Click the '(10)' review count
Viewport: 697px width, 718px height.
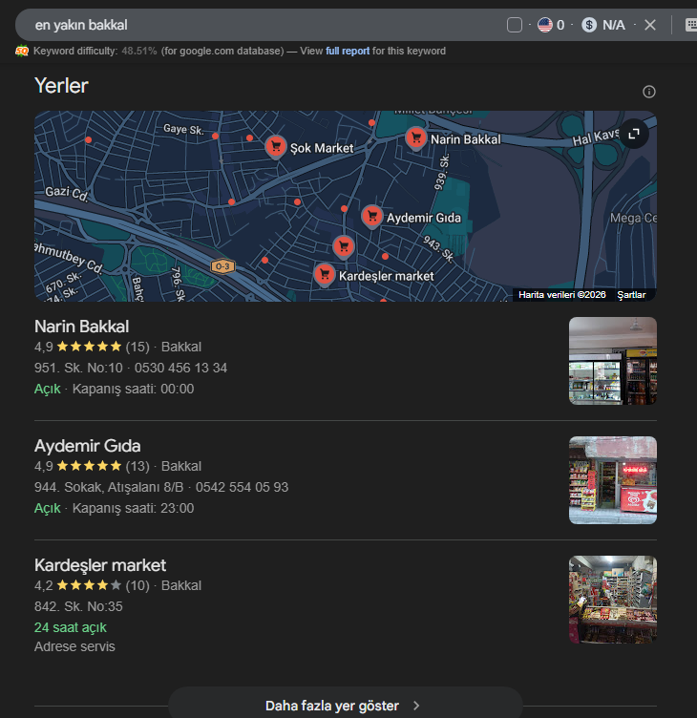tap(137, 585)
